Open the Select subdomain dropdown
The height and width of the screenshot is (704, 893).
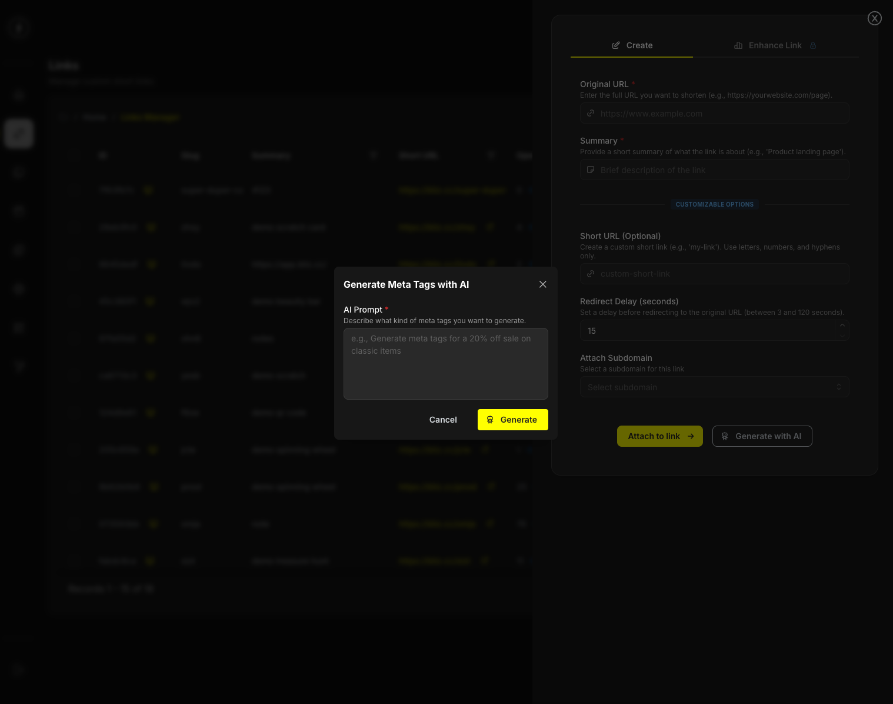pyautogui.click(x=715, y=387)
